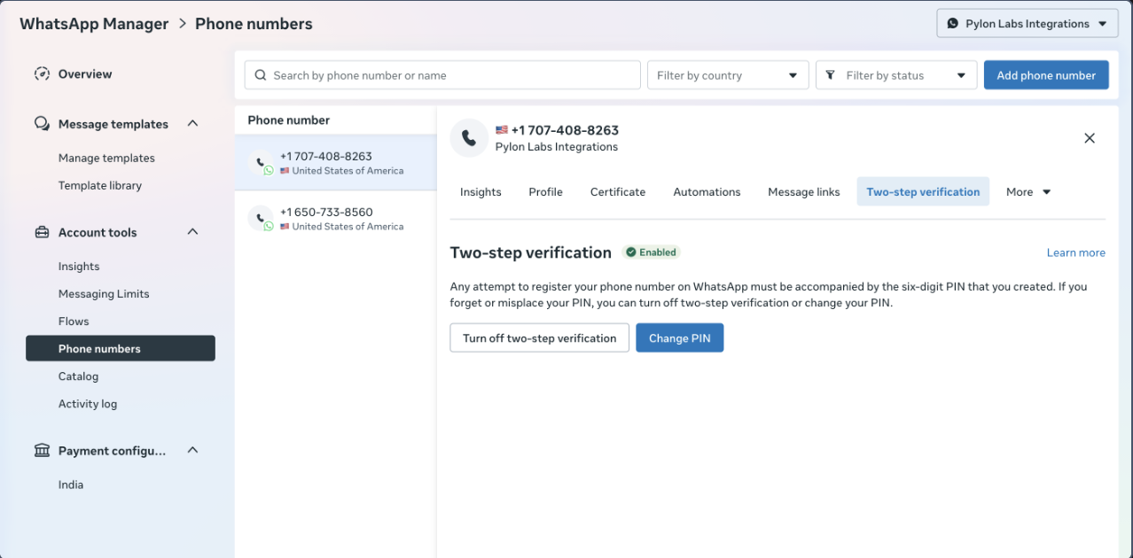
Task: Click the Change PIN button
Action: click(679, 338)
